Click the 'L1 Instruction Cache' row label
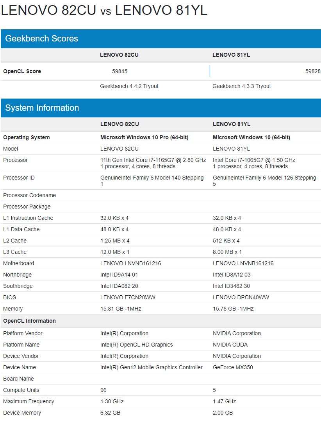321x424 pixels. (28, 218)
